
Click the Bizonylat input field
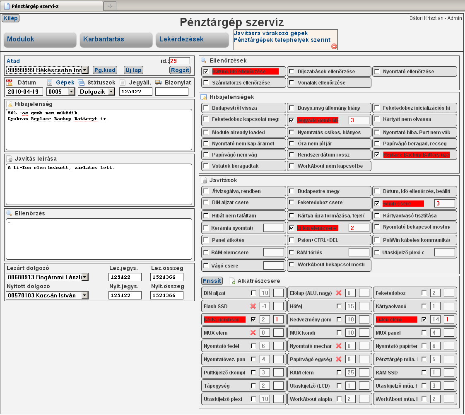172,92
